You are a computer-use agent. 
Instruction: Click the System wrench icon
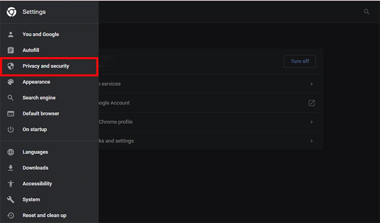11,200
